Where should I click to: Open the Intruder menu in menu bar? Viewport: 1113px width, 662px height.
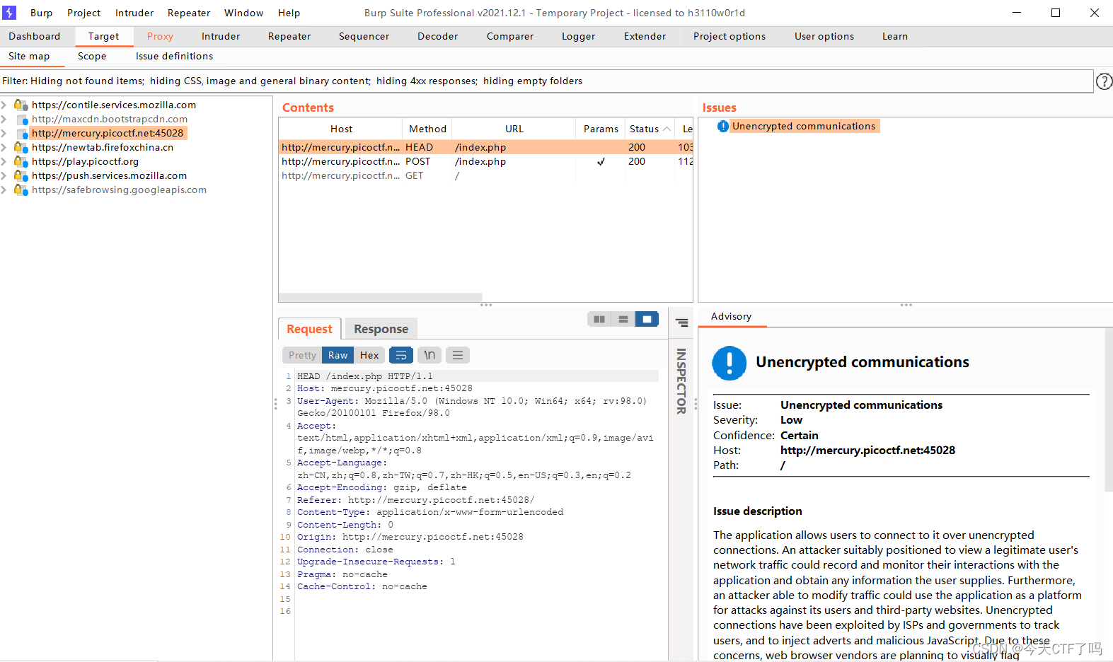pos(134,13)
